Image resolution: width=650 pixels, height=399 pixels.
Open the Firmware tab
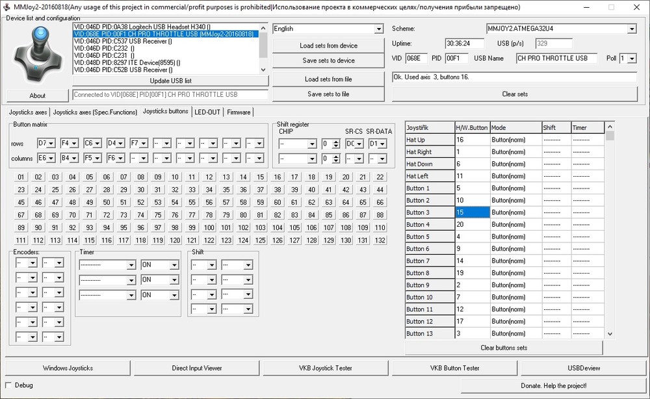[x=239, y=112]
